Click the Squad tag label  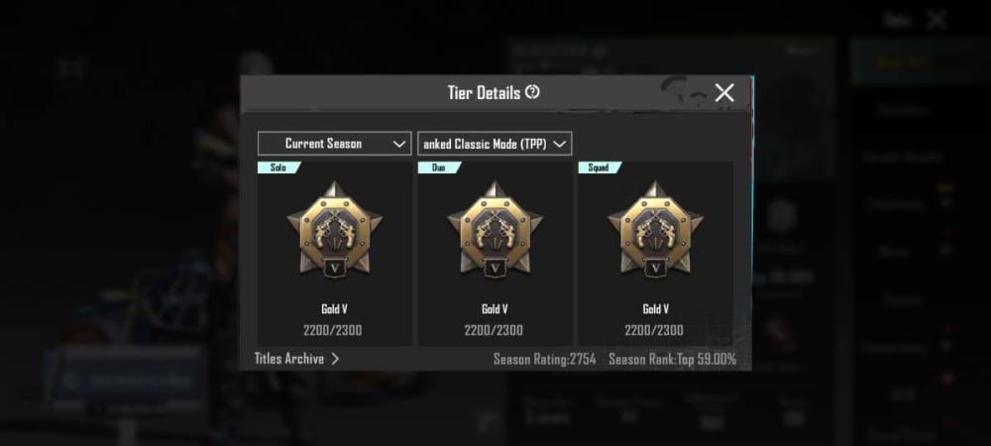click(600, 167)
